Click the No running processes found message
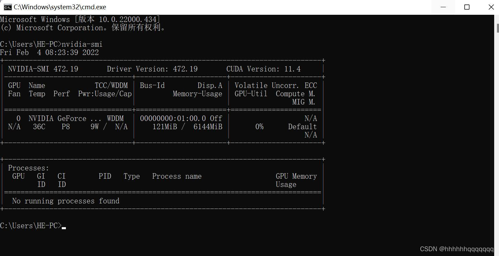This screenshot has height=256, width=499. (66, 201)
